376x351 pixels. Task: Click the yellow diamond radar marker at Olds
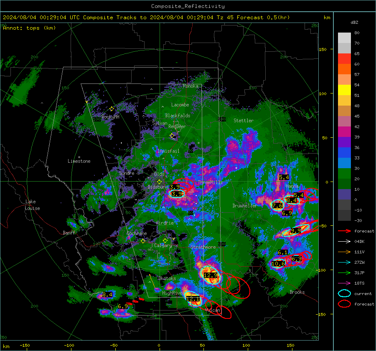159,182
